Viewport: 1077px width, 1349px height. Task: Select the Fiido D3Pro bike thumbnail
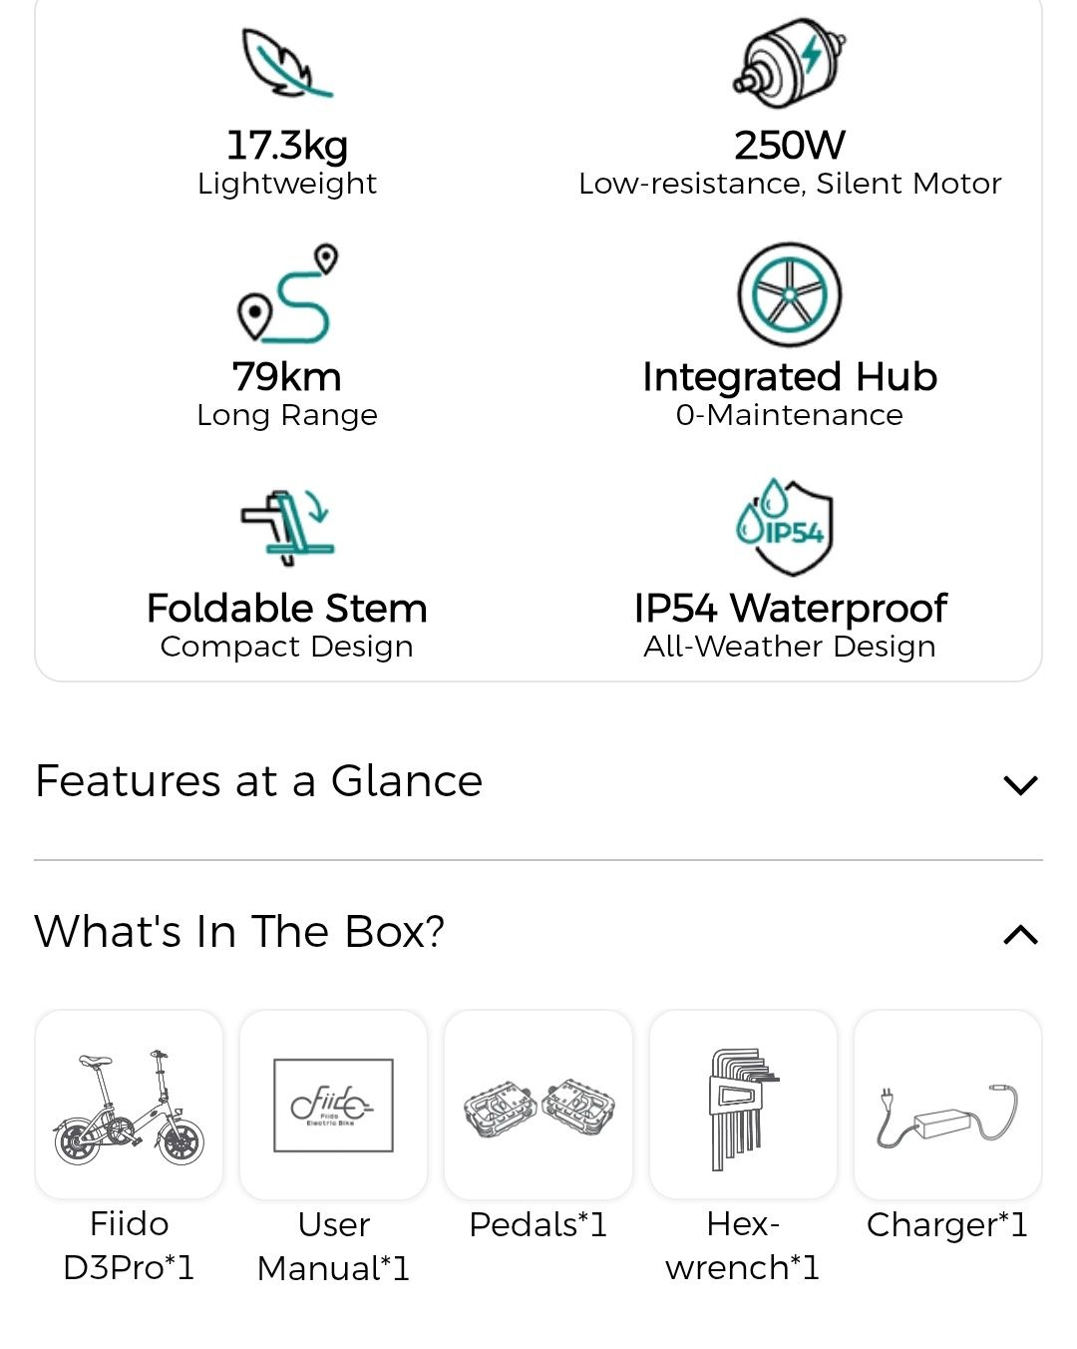(x=129, y=1105)
